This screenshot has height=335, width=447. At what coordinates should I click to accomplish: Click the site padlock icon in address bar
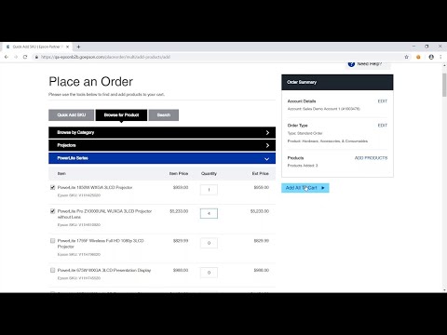tap(36, 57)
